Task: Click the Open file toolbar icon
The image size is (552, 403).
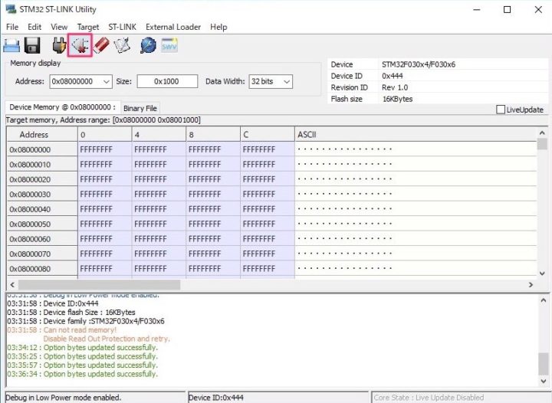Action: click(13, 46)
